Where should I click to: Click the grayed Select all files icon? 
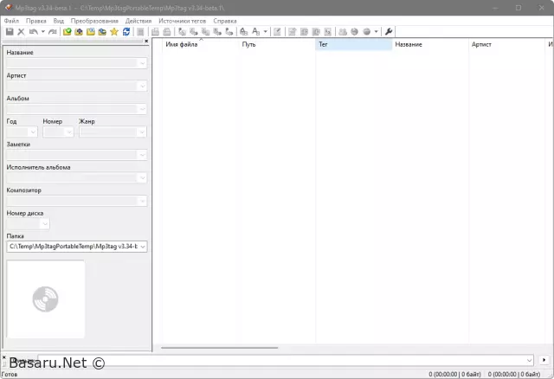140,32
